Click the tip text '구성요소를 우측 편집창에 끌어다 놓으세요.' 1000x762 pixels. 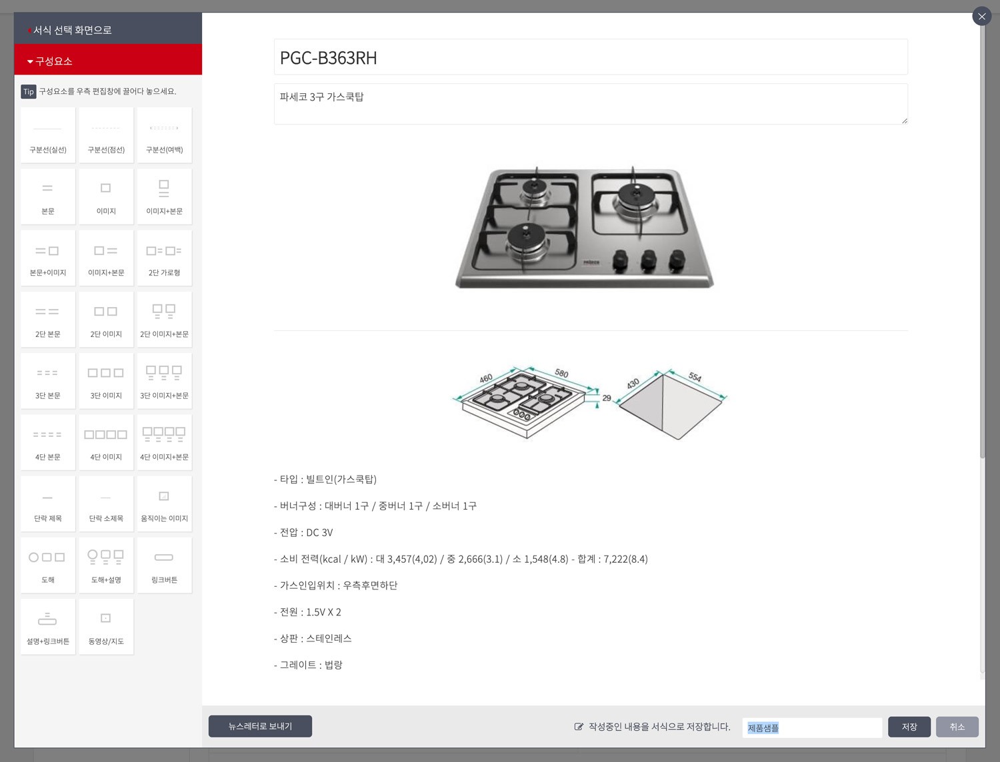coord(107,91)
